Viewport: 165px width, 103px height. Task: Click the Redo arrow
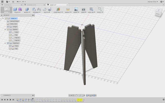click(x=23, y=2)
